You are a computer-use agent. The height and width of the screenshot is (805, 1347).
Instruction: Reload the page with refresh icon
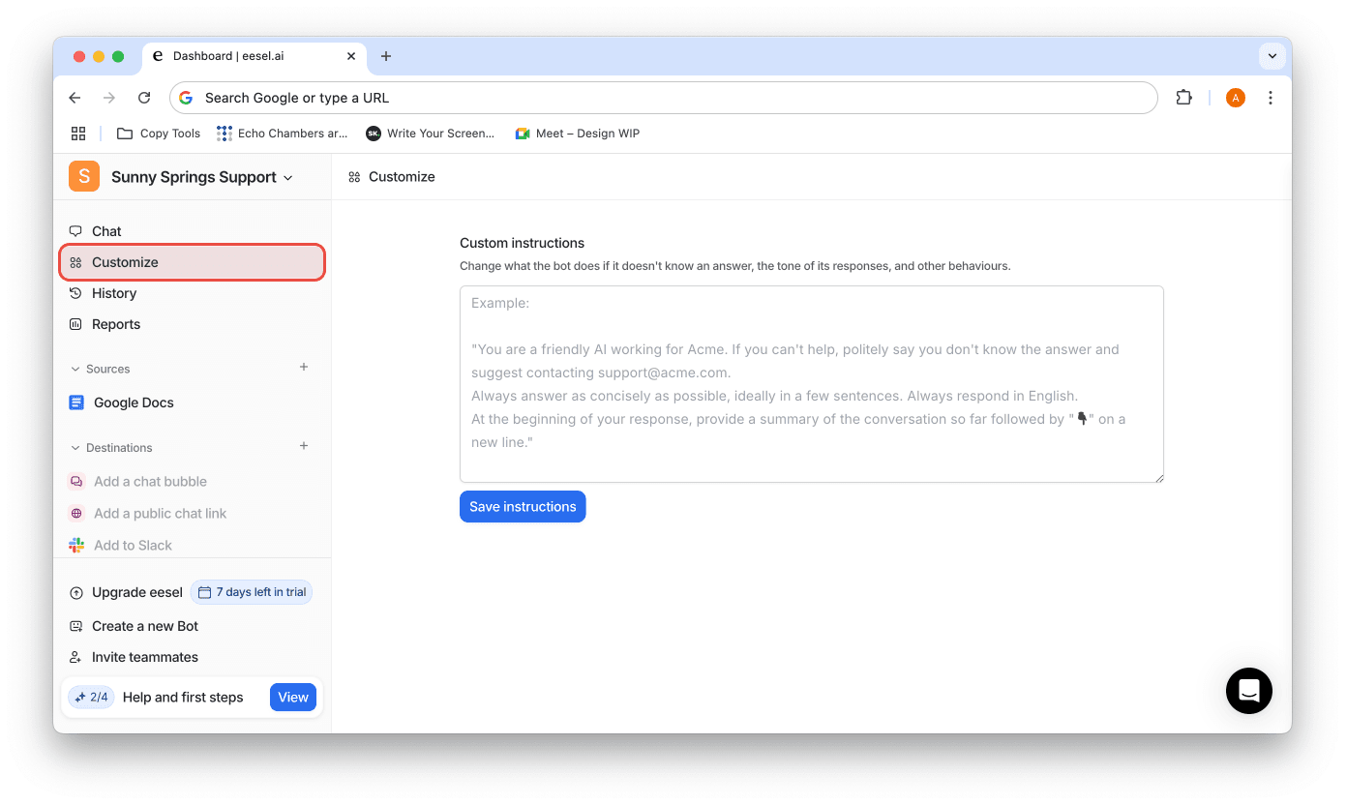coord(144,98)
